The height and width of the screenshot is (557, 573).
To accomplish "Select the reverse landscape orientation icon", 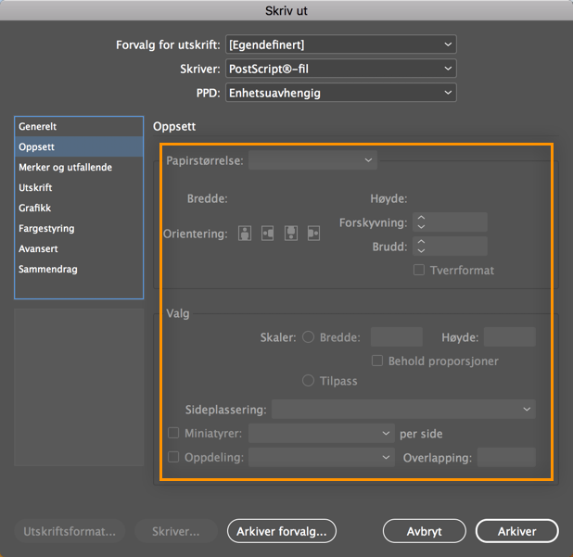I will pyautogui.click(x=313, y=234).
